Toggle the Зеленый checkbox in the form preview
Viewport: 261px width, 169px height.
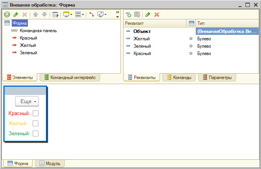tap(35, 134)
